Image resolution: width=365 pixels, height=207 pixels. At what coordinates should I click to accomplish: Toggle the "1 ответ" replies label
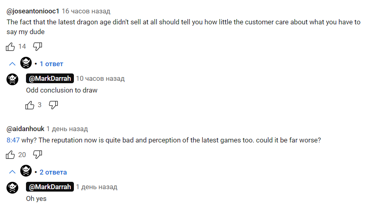coord(51,64)
